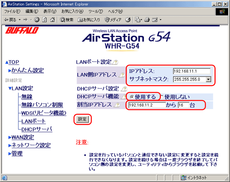Open the Back button history dropdown arrow
Image resolution: width=230 pixels, height=182 pixels.
pos(20,20)
